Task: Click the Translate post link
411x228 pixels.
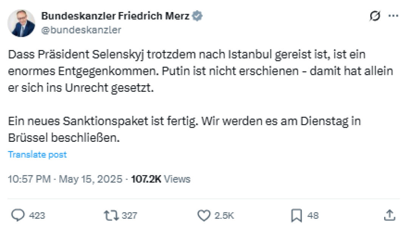Action: pos(37,154)
